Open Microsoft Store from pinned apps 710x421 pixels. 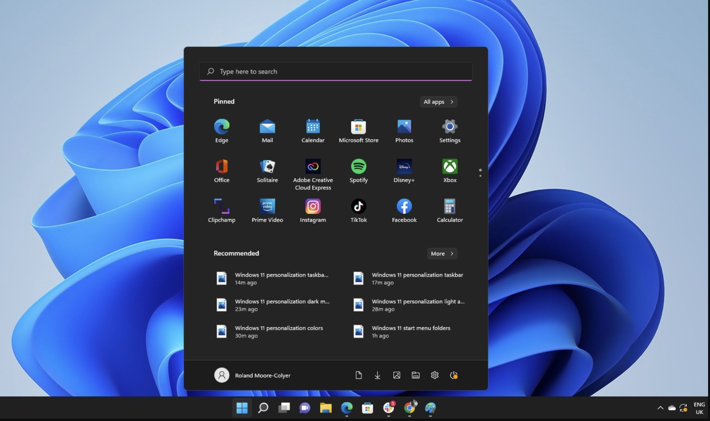point(358,131)
